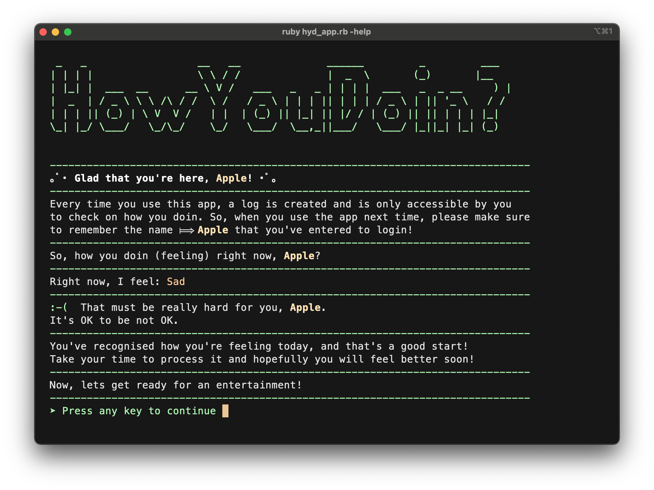
Task: Click 'Apple' in the 'Glad that you're here' greeting
Action: click(231, 178)
